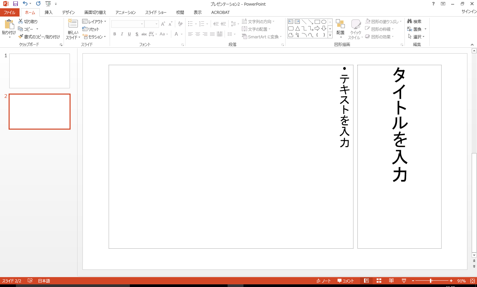The image size is (477, 287).
Task: Select the right arrow shape in gallery
Action: pyautogui.click(x=317, y=28)
